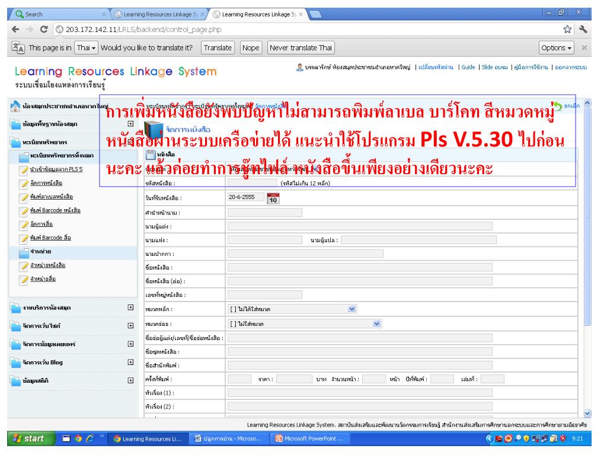The image size is (607, 455).
Task: Open Chrome wrench settings menu
Action: pyautogui.click(x=583, y=29)
